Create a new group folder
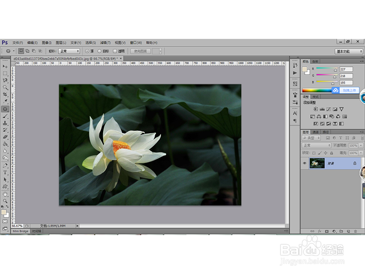The image size is (365, 274). point(341,231)
